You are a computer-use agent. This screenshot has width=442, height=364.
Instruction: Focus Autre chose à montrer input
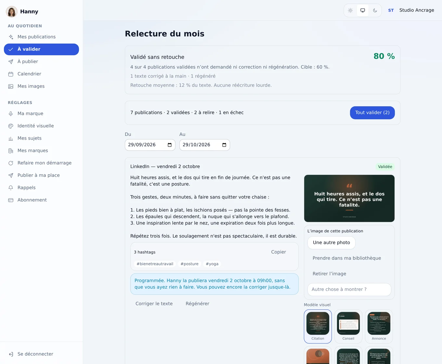click(x=349, y=290)
